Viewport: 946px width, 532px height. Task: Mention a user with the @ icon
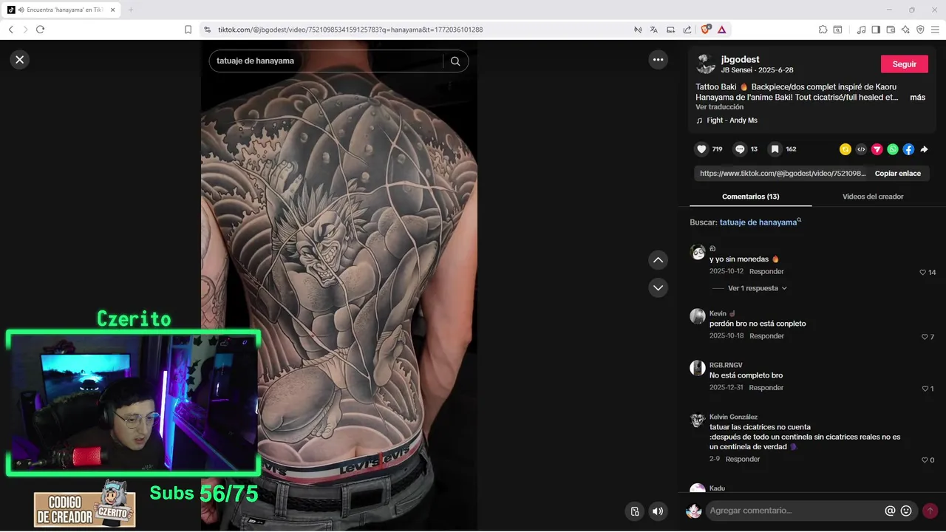point(890,511)
